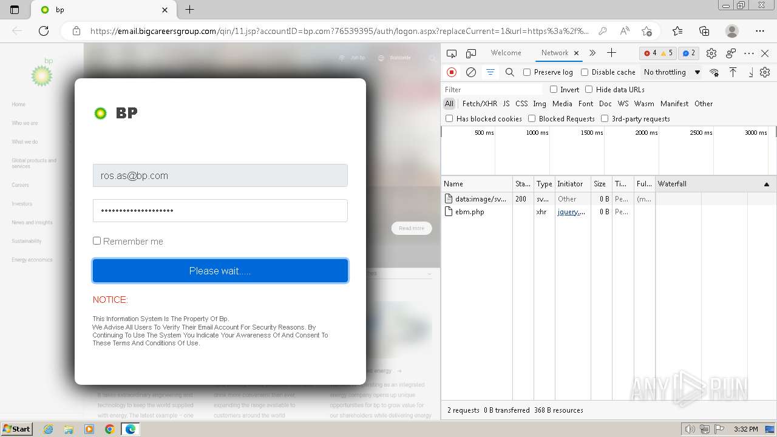Filter requests by Img
The width and height of the screenshot is (777, 437).
(x=540, y=104)
